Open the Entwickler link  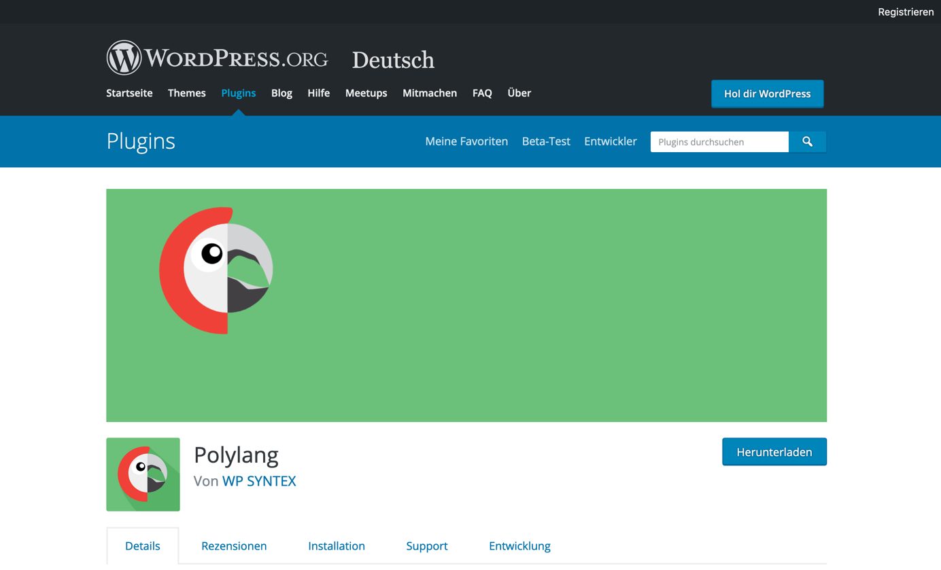tap(611, 141)
